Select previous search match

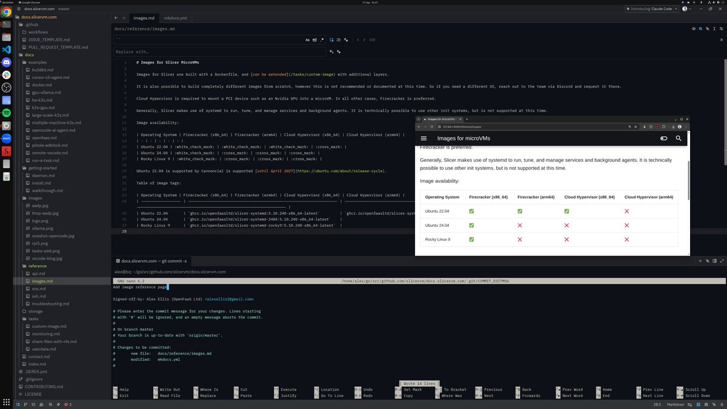(357, 40)
